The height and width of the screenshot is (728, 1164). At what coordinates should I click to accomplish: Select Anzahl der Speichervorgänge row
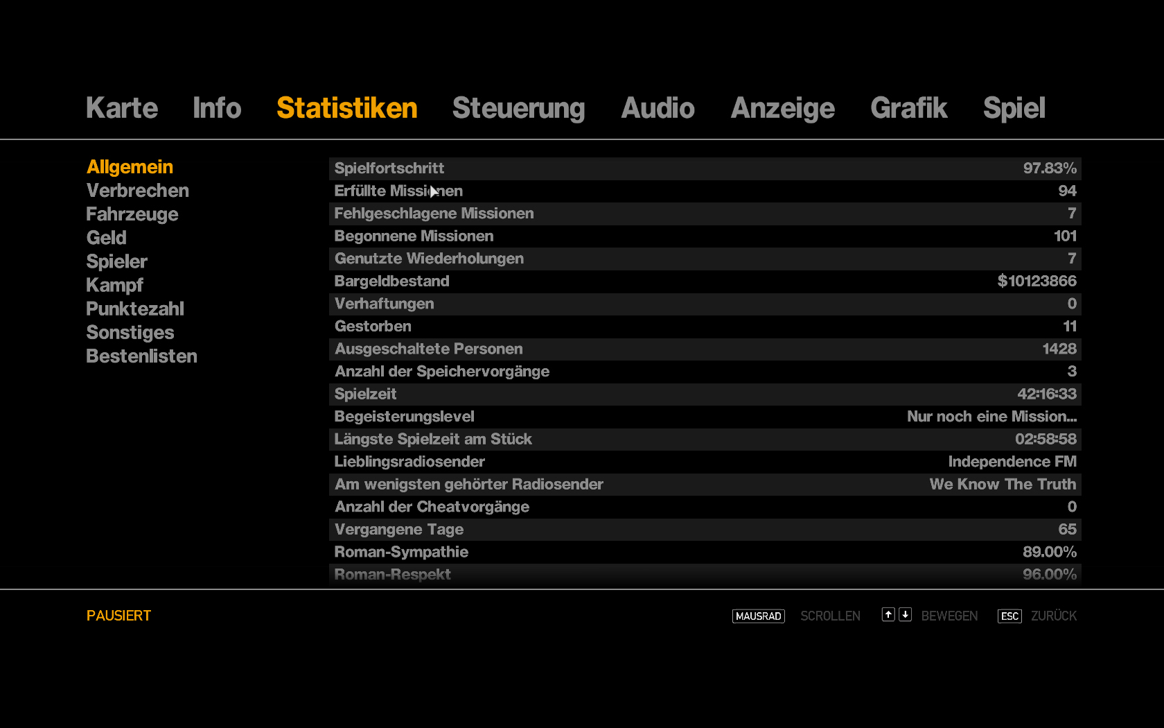[705, 372]
